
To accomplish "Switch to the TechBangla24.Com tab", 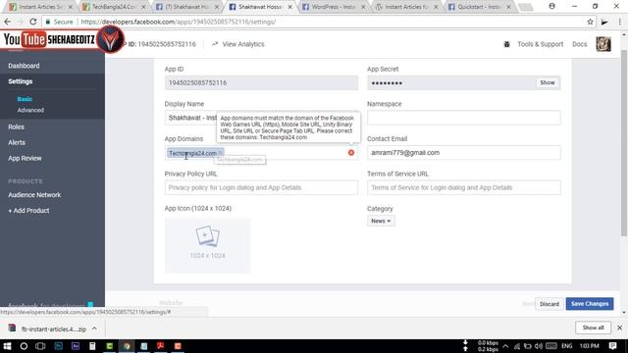I will pyautogui.click(x=114, y=7).
